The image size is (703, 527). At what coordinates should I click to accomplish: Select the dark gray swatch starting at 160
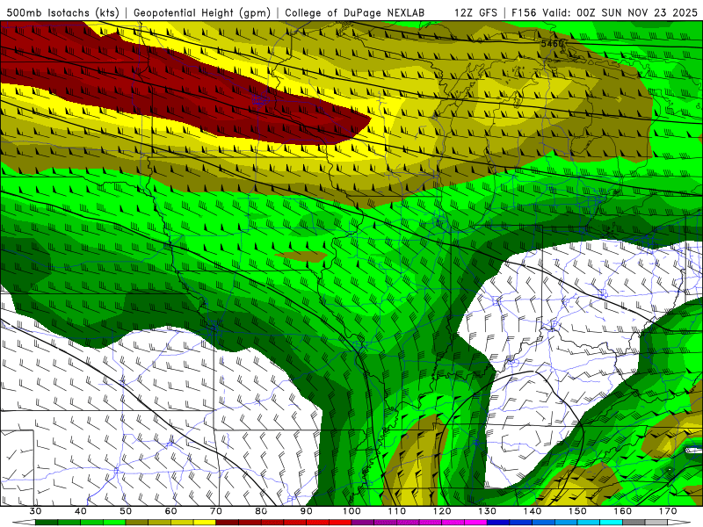634,523
